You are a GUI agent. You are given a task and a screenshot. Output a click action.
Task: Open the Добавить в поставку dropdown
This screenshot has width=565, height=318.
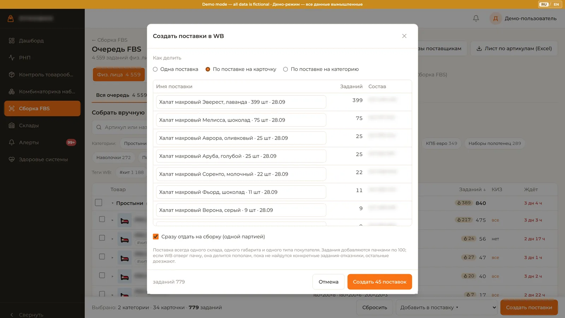point(447,307)
